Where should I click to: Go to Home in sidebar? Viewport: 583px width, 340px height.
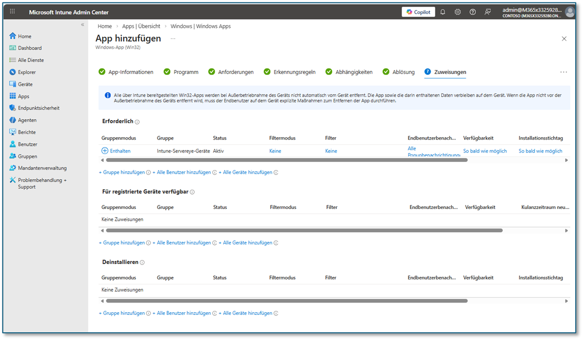pos(25,36)
